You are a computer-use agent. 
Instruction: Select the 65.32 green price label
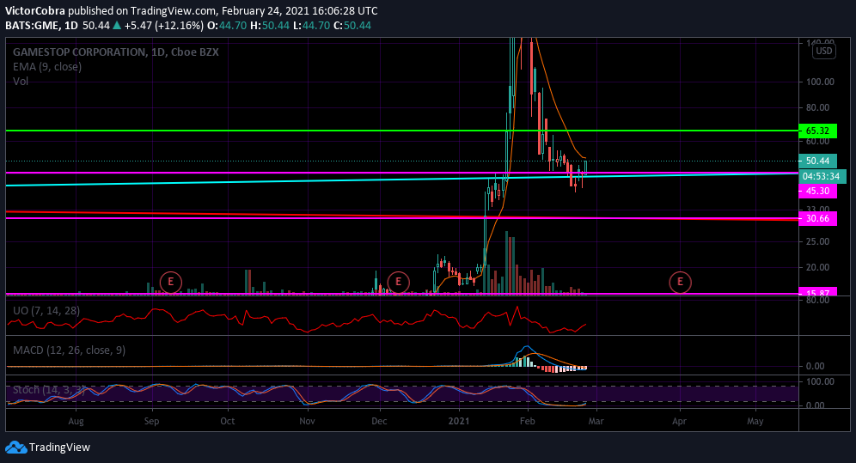coord(817,131)
